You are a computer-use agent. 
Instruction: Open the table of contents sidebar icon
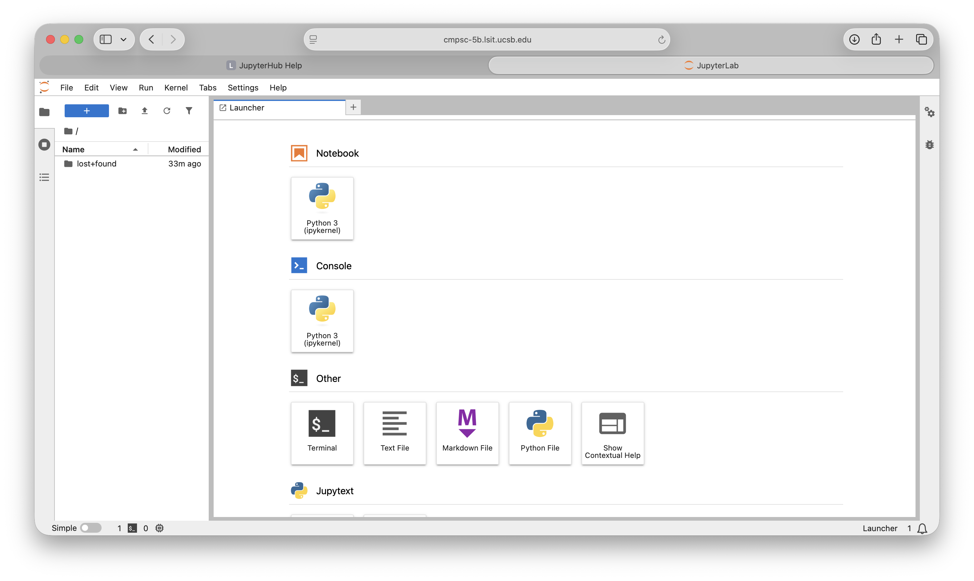coord(44,177)
